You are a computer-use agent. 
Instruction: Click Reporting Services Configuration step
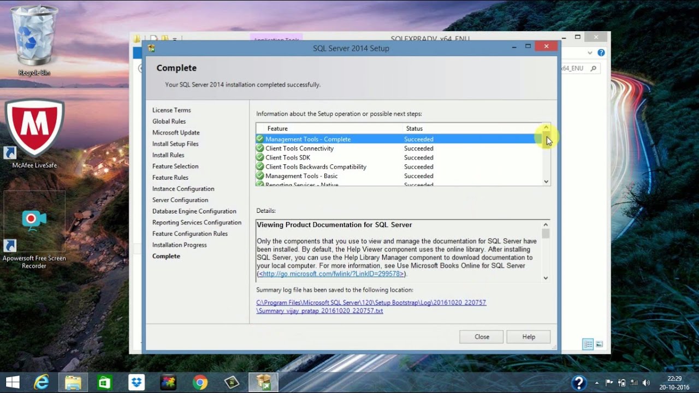197,223
